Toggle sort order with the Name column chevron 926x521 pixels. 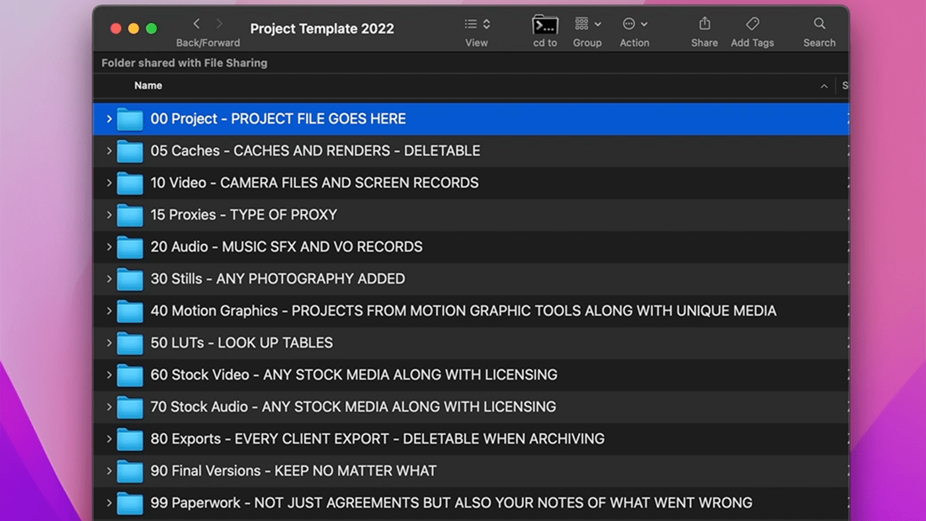[824, 86]
